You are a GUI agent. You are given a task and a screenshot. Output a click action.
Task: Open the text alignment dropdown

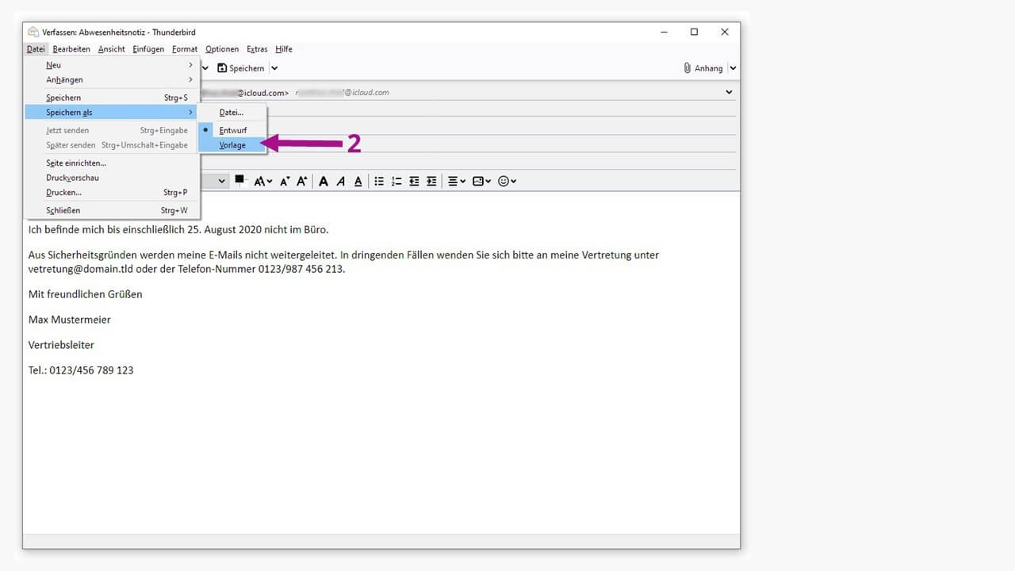[458, 182]
